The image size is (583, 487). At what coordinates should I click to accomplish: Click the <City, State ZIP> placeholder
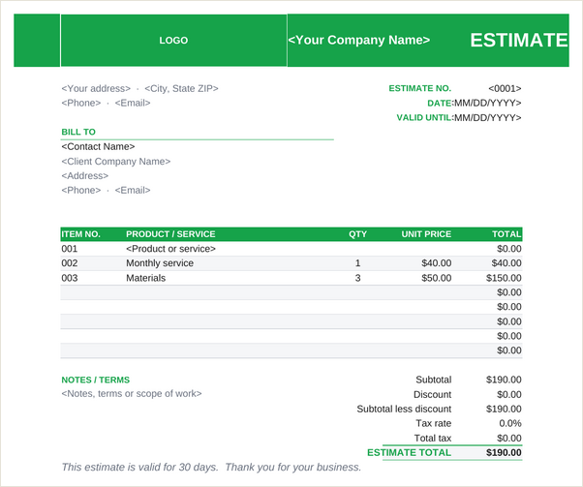coord(181,88)
